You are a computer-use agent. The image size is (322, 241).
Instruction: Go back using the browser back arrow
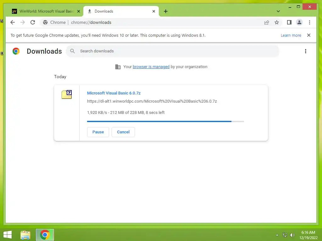coord(13,22)
